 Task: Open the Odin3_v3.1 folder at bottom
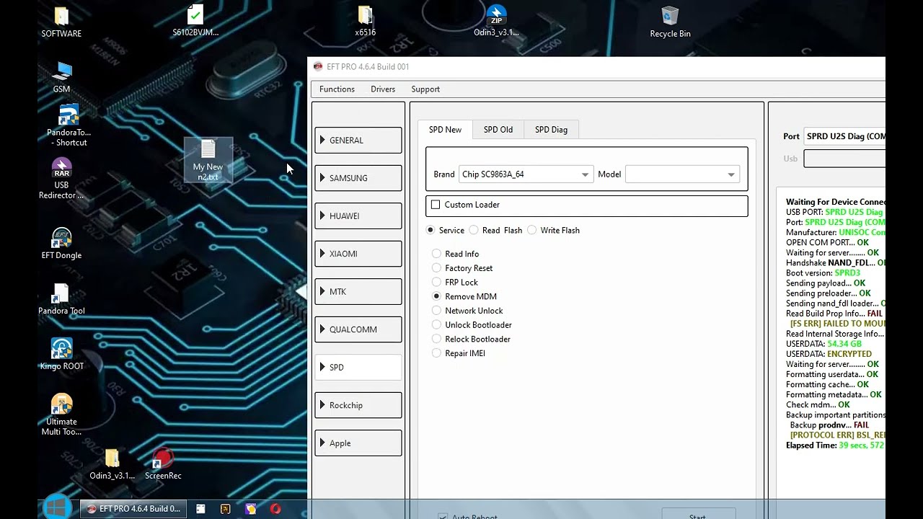(112, 464)
